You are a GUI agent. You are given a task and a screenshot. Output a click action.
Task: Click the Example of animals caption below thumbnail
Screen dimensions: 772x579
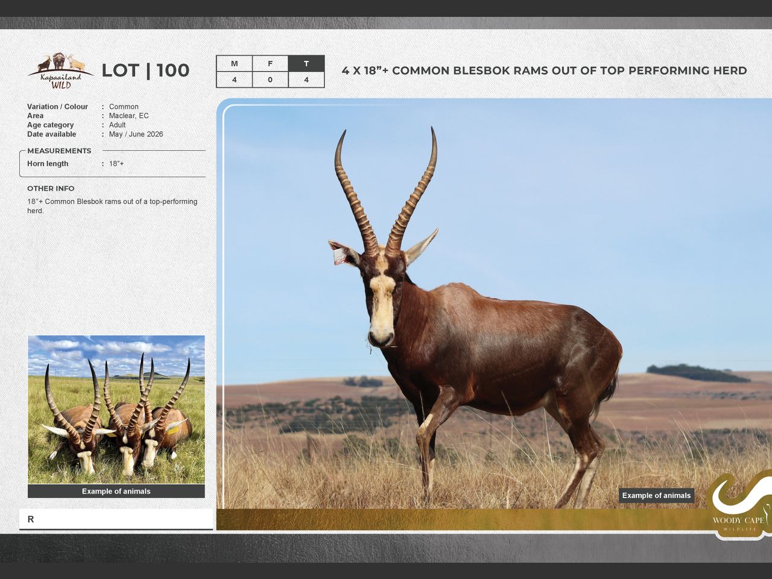click(x=116, y=492)
